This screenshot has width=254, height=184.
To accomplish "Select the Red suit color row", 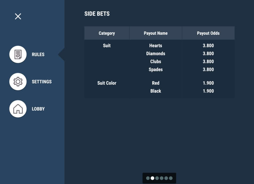I will 159,83.
